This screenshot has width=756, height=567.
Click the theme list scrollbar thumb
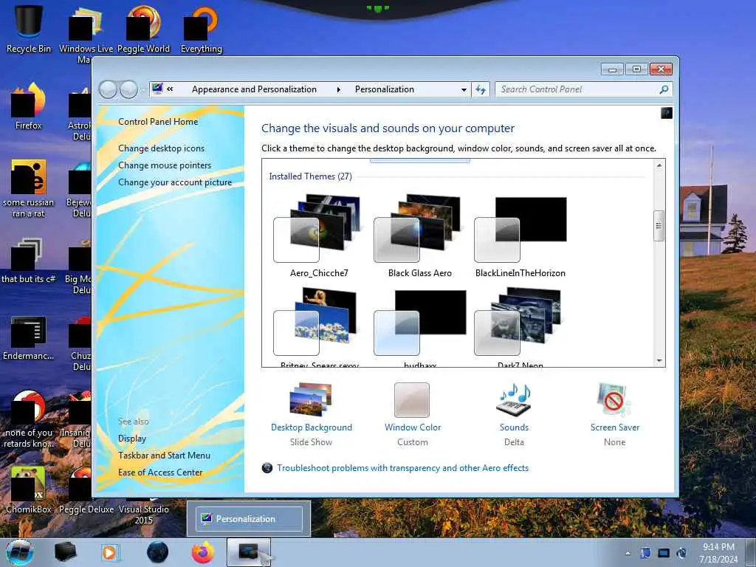point(659,226)
